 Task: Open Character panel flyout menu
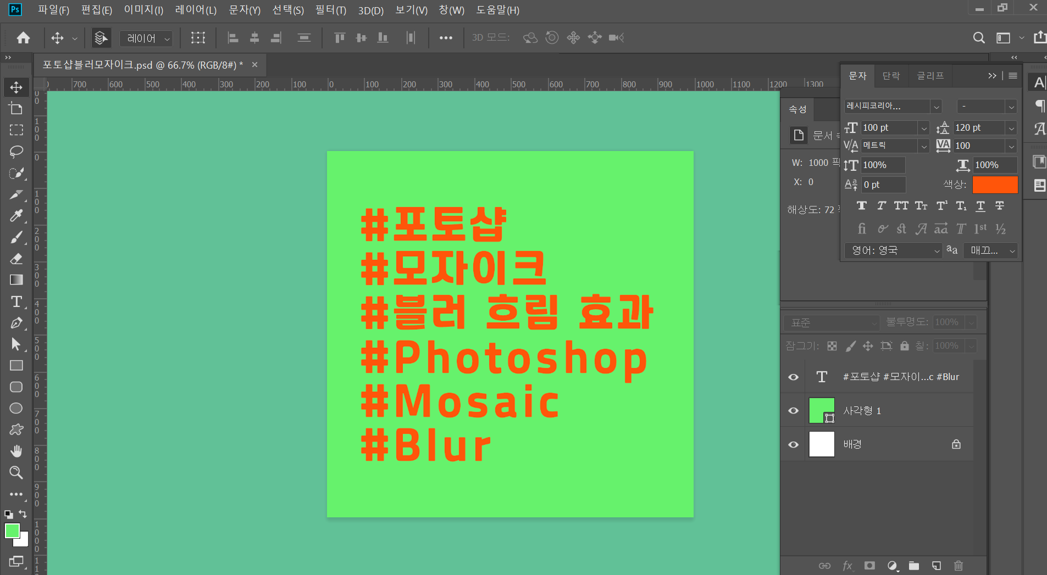pos(1013,76)
